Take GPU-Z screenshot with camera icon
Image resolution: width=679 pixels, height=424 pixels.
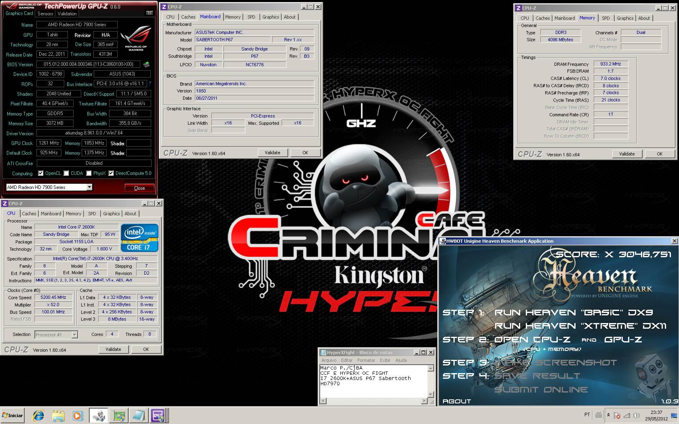pyautogui.click(x=149, y=13)
